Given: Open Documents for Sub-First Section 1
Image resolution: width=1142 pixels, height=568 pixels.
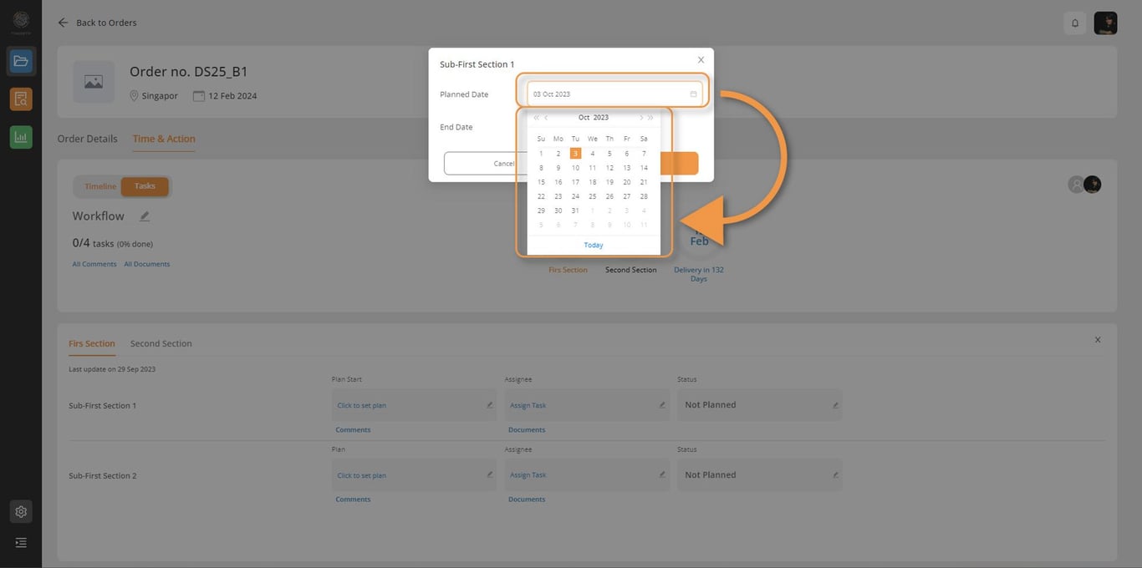Looking at the screenshot, I should click(x=527, y=430).
